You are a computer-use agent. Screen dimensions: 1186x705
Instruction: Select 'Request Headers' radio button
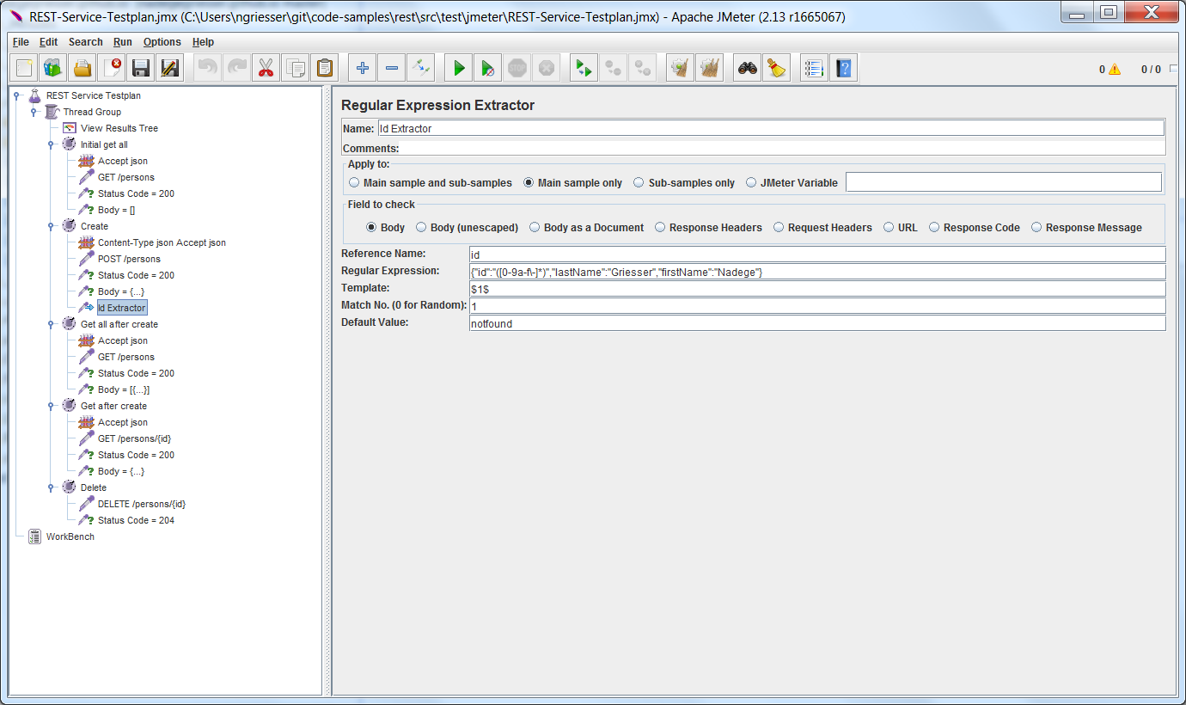[x=779, y=227]
